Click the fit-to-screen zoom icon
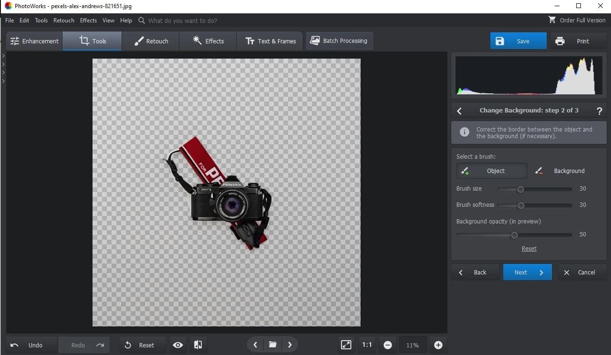Image resolution: width=611 pixels, height=355 pixels. coord(346,345)
